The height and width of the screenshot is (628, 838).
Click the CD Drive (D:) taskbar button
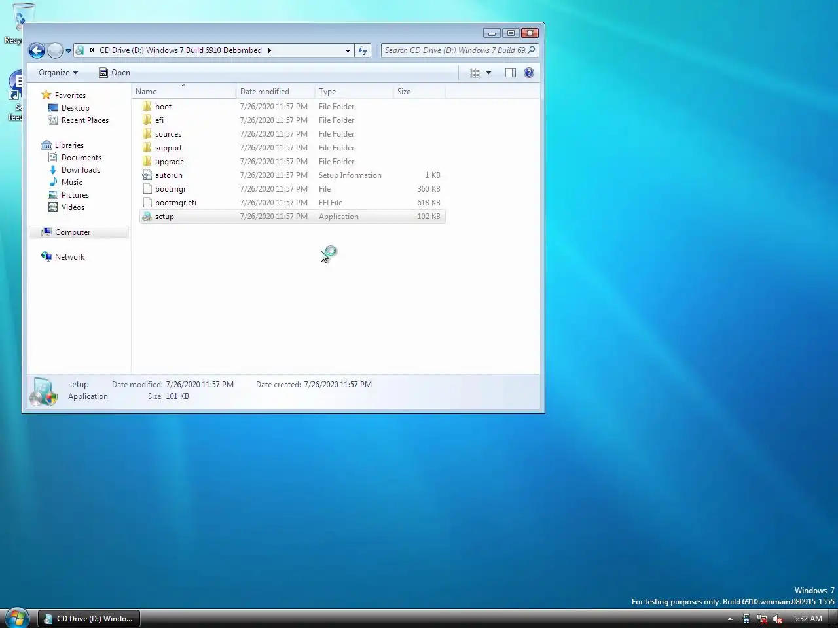(x=88, y=618)
